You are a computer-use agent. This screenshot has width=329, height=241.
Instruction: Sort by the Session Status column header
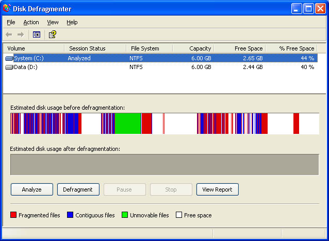pyautogui.click(x=95, y=48)
